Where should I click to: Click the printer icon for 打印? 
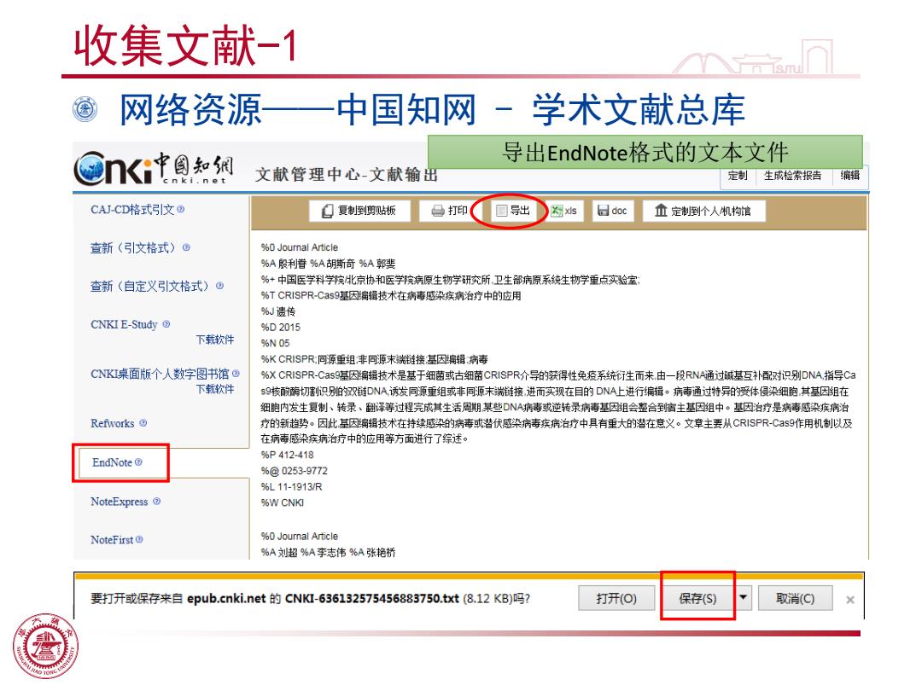[x=438, y=211]
